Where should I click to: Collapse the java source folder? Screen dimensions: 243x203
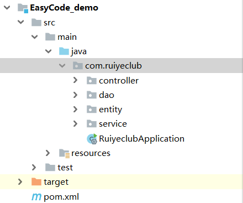48,51
